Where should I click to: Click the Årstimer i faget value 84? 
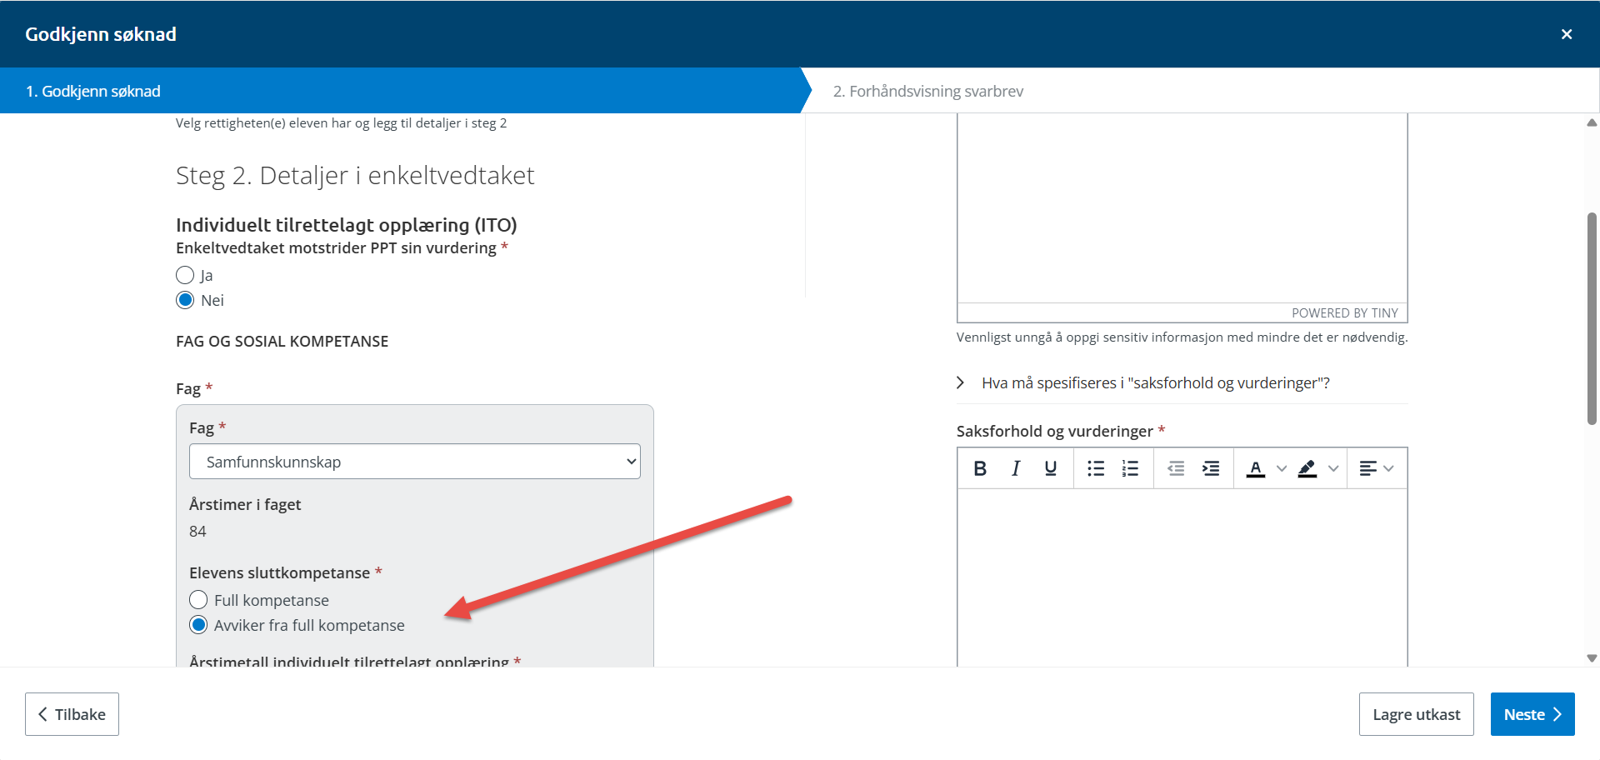tap(197, 532)
